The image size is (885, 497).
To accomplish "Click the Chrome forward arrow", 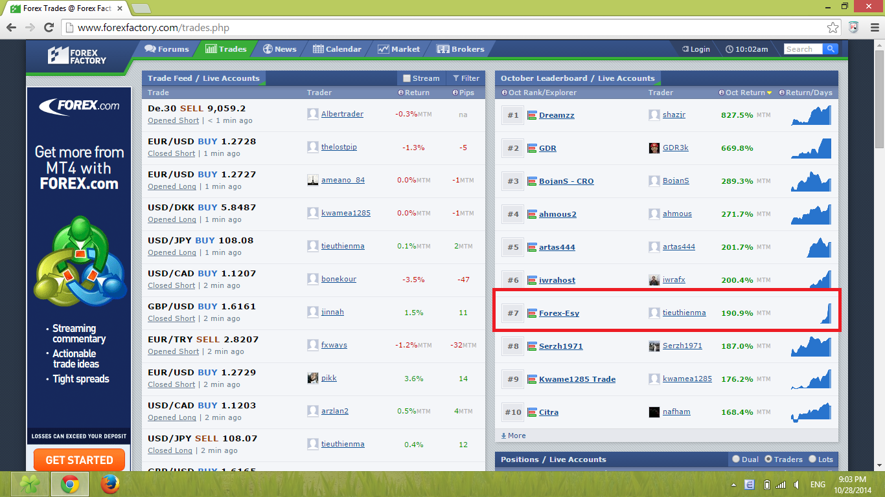I will [30, 28].
